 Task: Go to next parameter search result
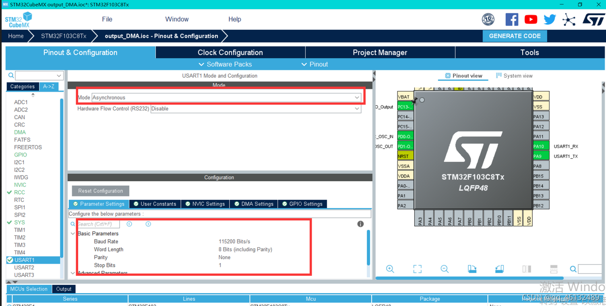[148, 224]
